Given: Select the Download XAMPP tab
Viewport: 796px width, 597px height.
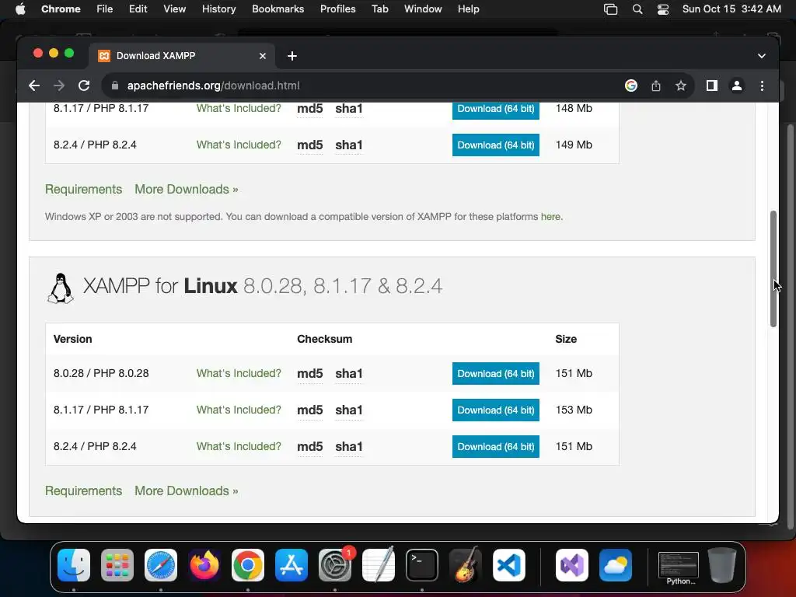Looking at the screenshot, I should pos(182,56).
